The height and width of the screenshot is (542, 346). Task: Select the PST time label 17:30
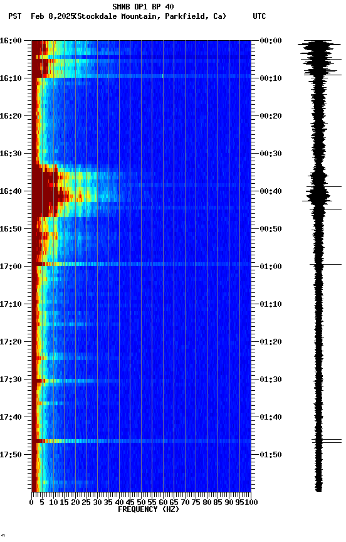(11, 380)
